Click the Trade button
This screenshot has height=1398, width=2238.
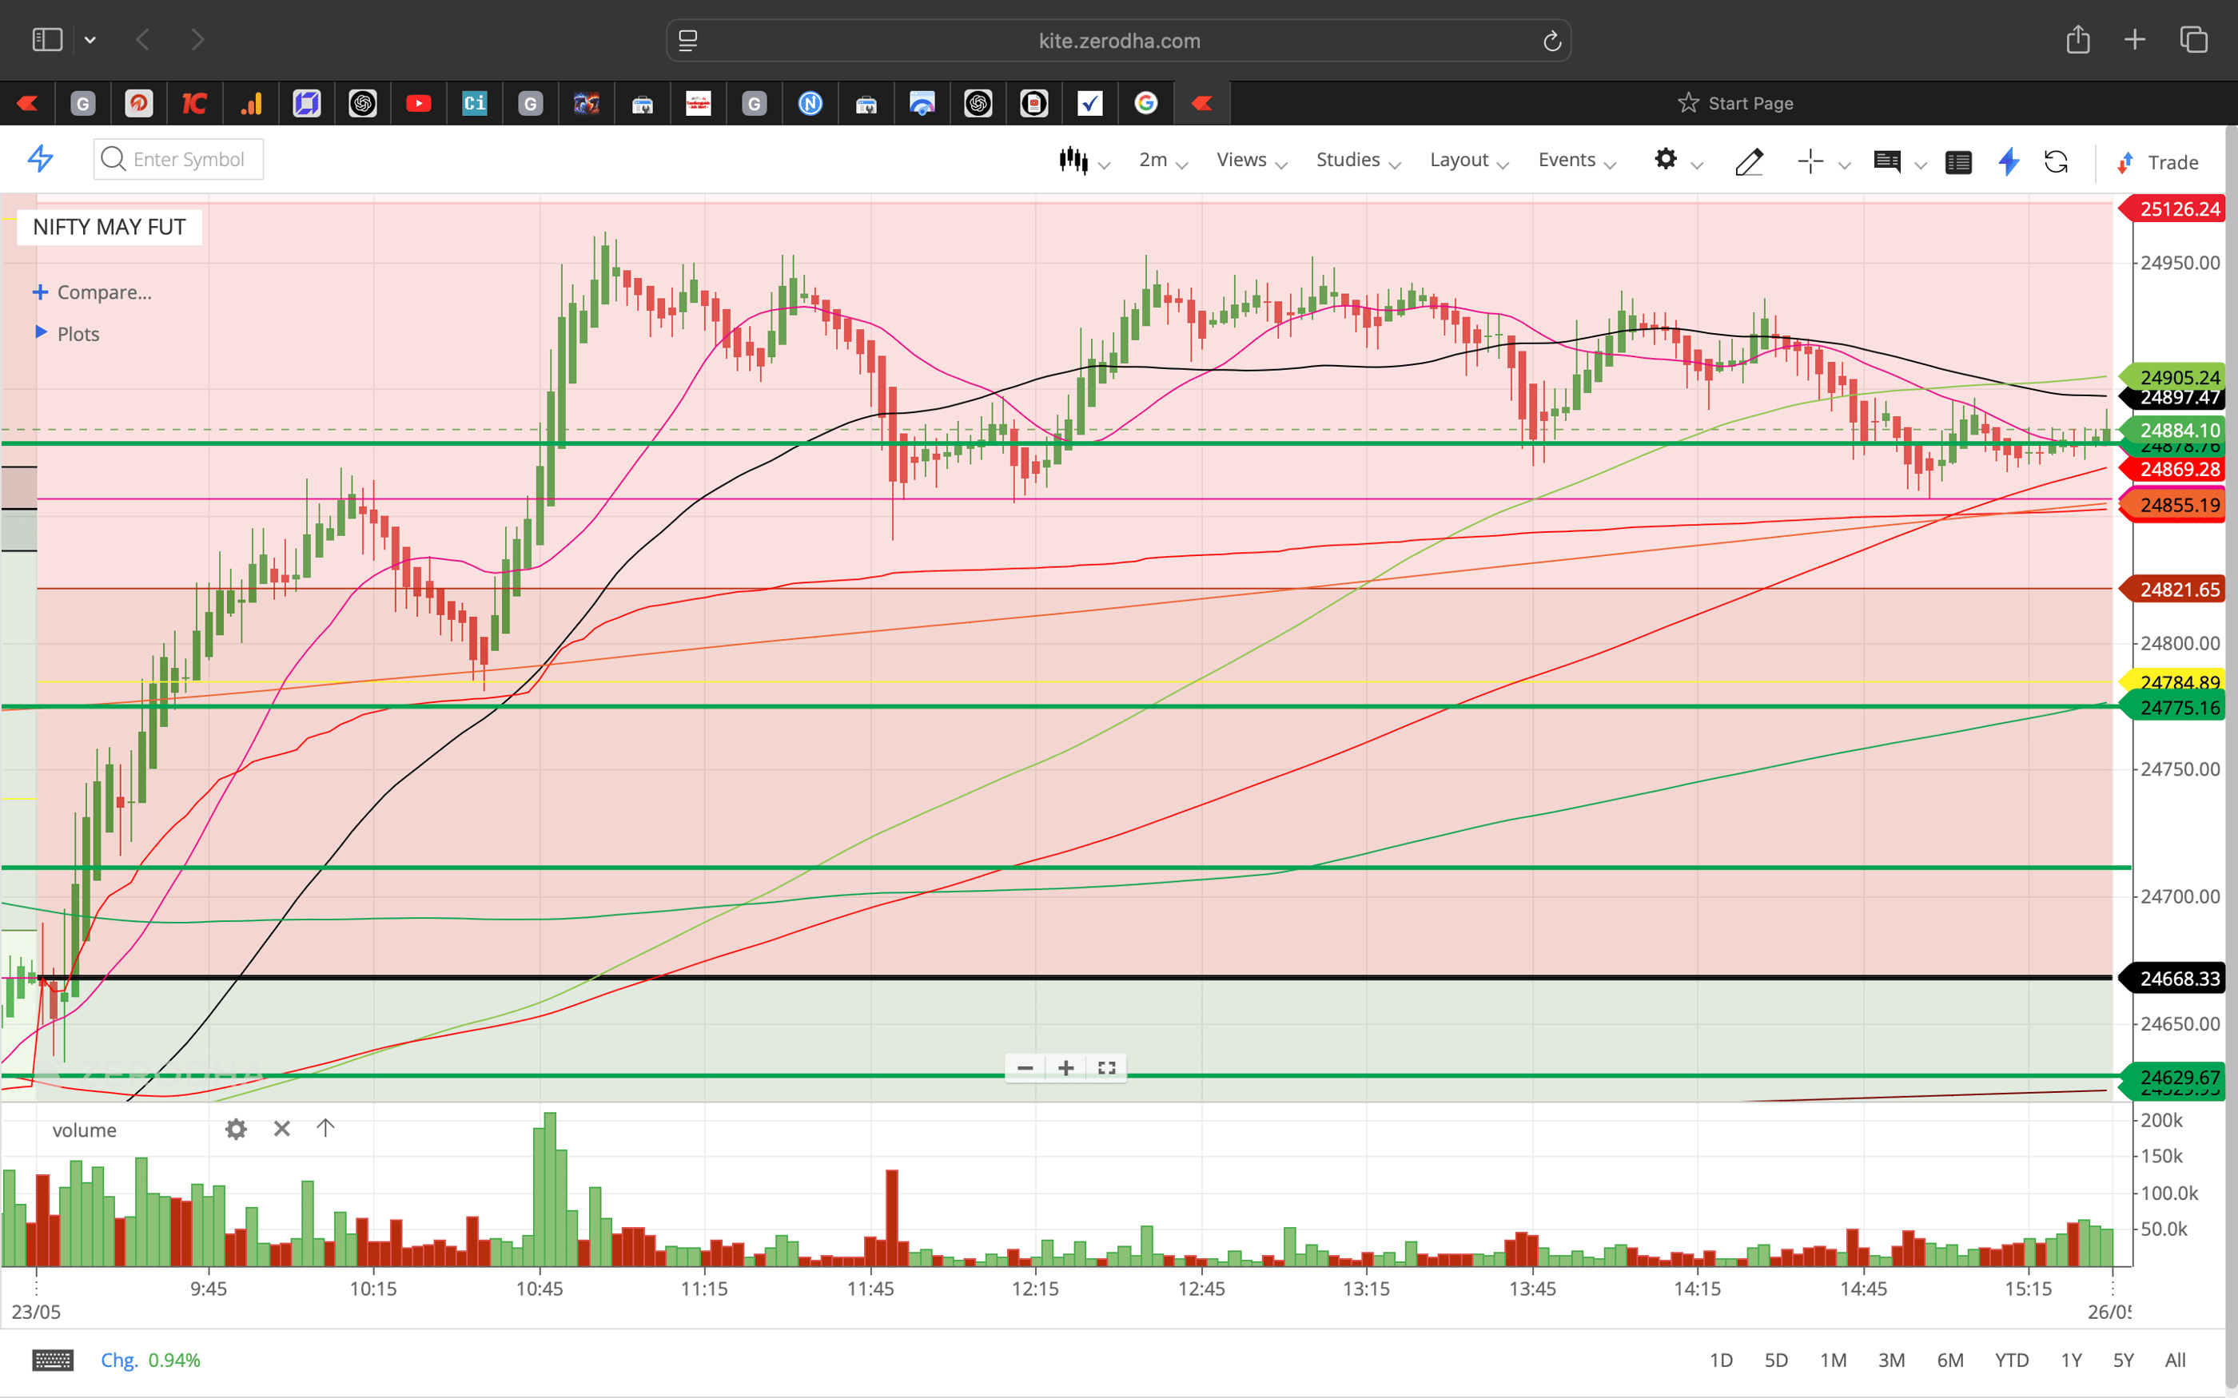[2158, 163]
